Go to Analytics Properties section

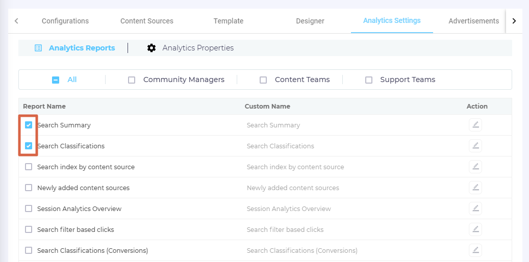[197, 48]
